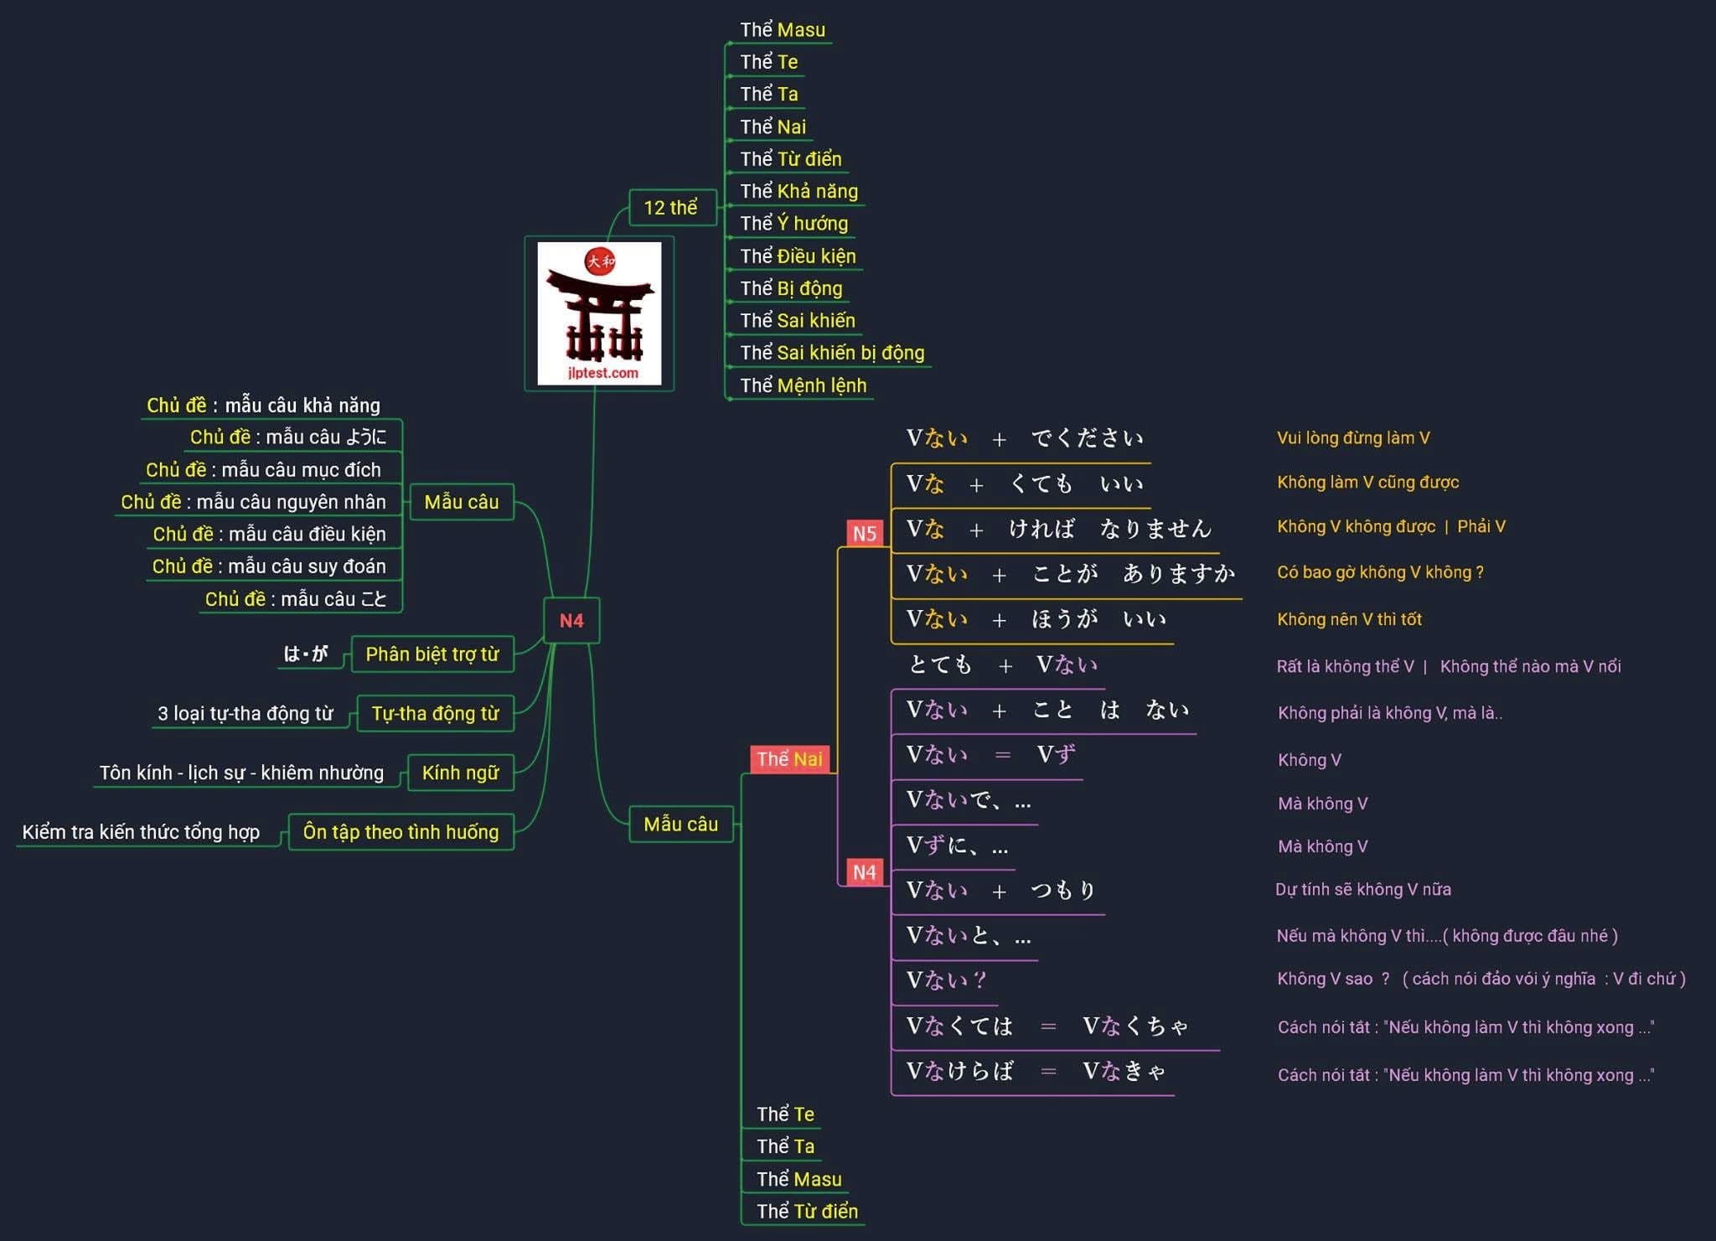The height and width of the screenshot is (1241, 1716).
Task: Select the 'Thể Mệnh lệnh' branch
Action: click(x=802, y=385)
